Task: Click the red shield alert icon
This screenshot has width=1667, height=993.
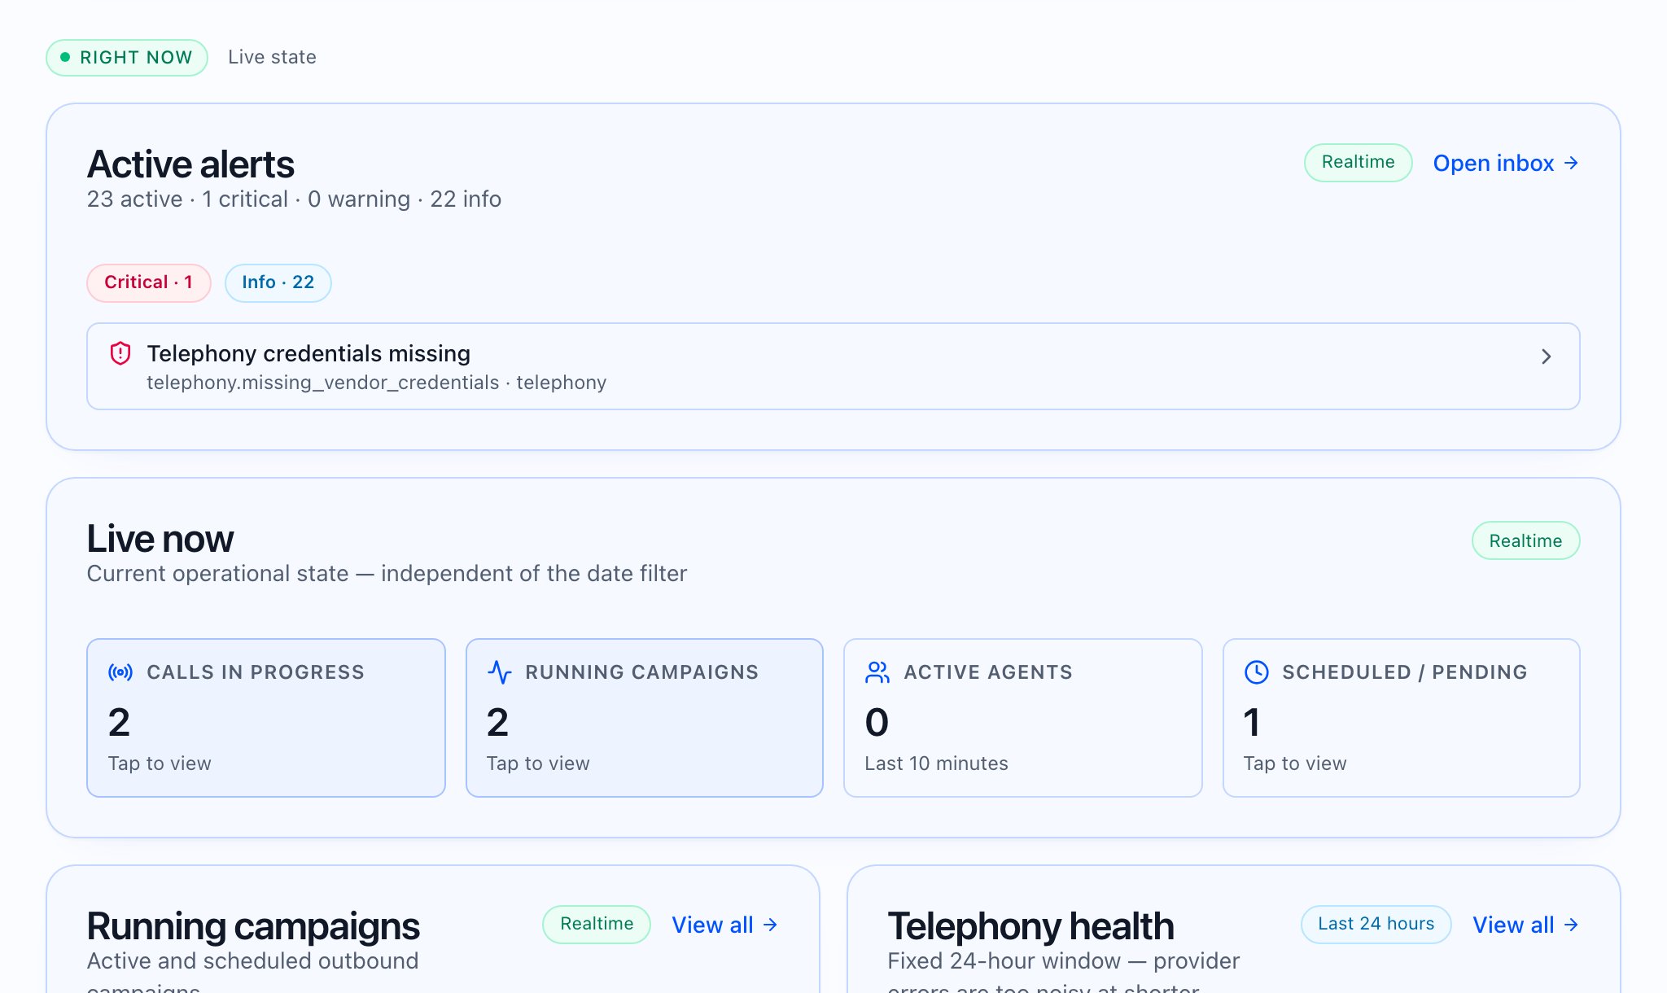Action: pyautogui.click(x=120, y=353)
